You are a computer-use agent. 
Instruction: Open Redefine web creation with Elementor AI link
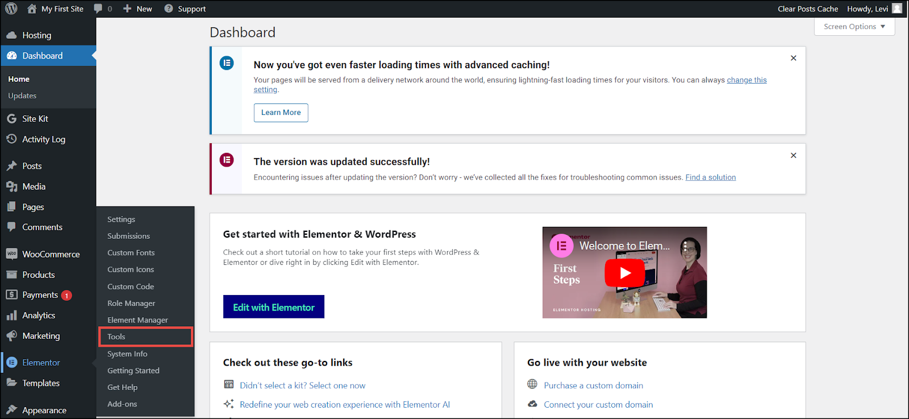345,405
